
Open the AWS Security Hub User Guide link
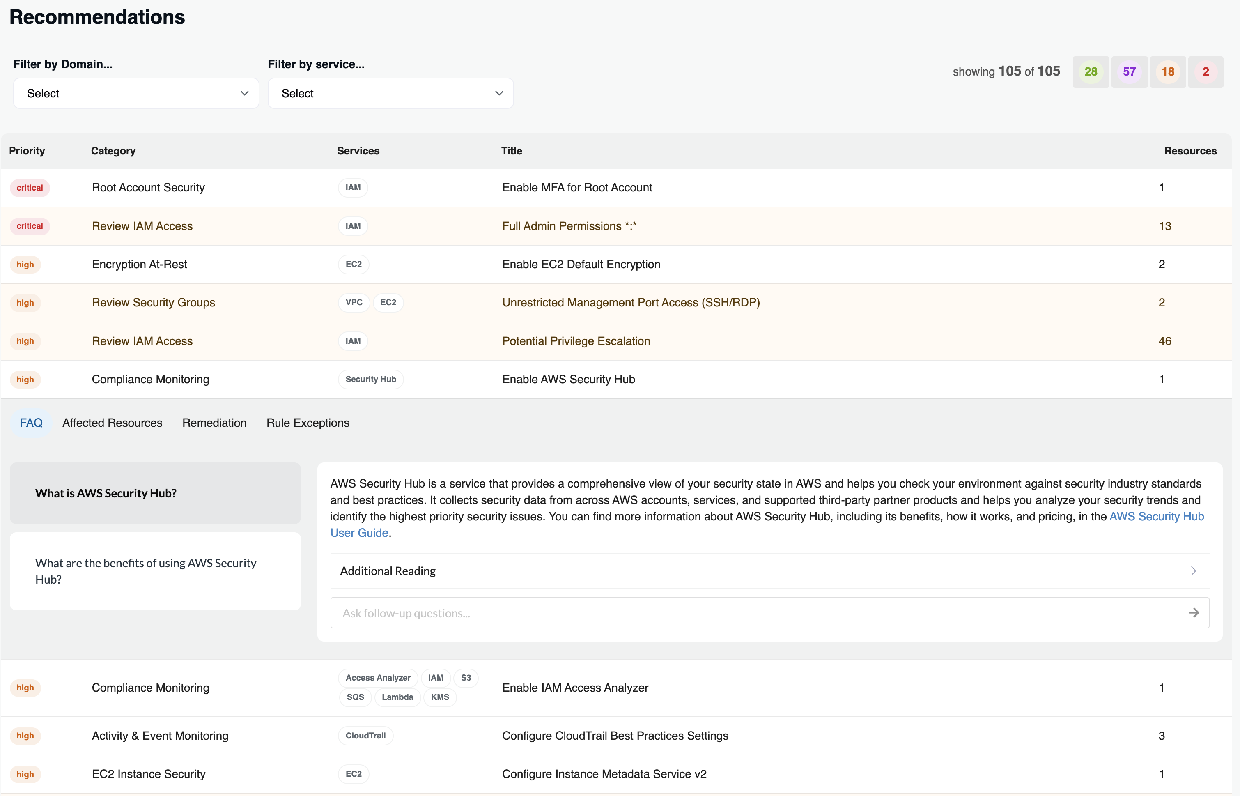1156,516
